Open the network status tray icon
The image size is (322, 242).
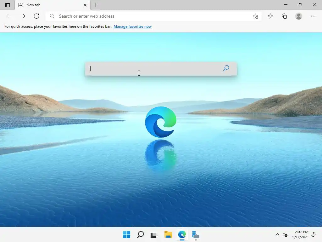tap(285, 234)
